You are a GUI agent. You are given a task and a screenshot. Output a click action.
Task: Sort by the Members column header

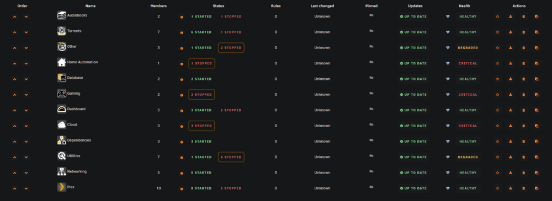click(x=158, y=6)
